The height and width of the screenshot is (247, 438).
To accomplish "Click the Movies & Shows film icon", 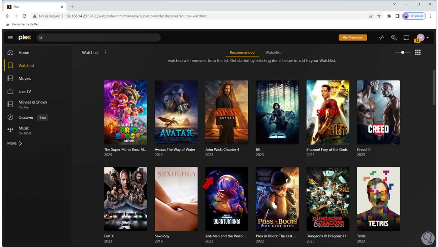I will (x=10, y=104).
